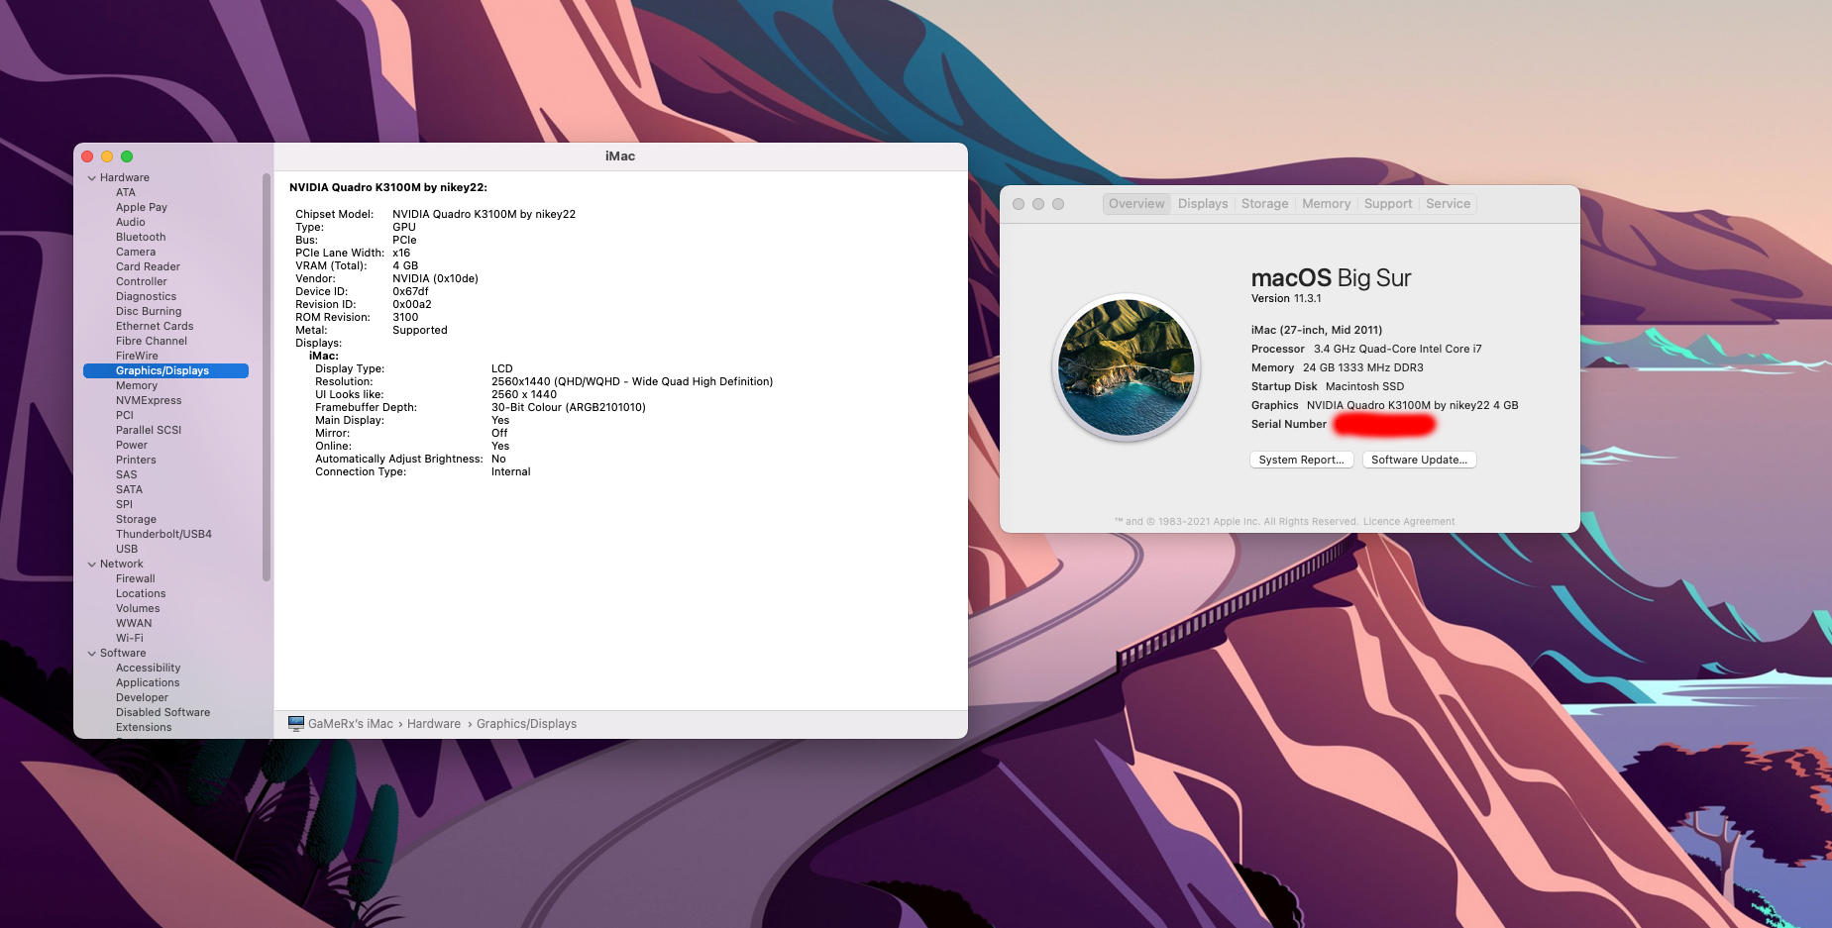Minimize the iMac System Information window
Screen dimensions: 1832x928
[107, 156]
